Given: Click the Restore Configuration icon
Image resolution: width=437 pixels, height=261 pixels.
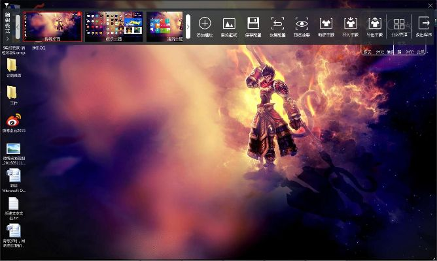Looking at the screenshot, I should click(277, 23).
